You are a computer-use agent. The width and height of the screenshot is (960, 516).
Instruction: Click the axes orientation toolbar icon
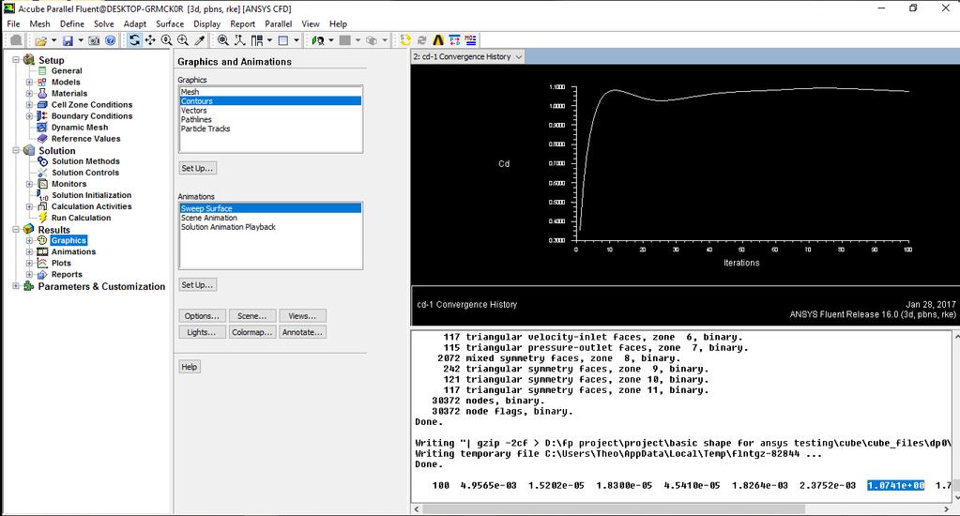240,40
